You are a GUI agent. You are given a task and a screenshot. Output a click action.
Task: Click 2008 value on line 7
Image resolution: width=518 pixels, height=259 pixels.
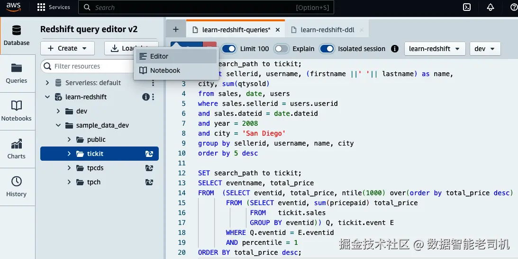(250, 123)
